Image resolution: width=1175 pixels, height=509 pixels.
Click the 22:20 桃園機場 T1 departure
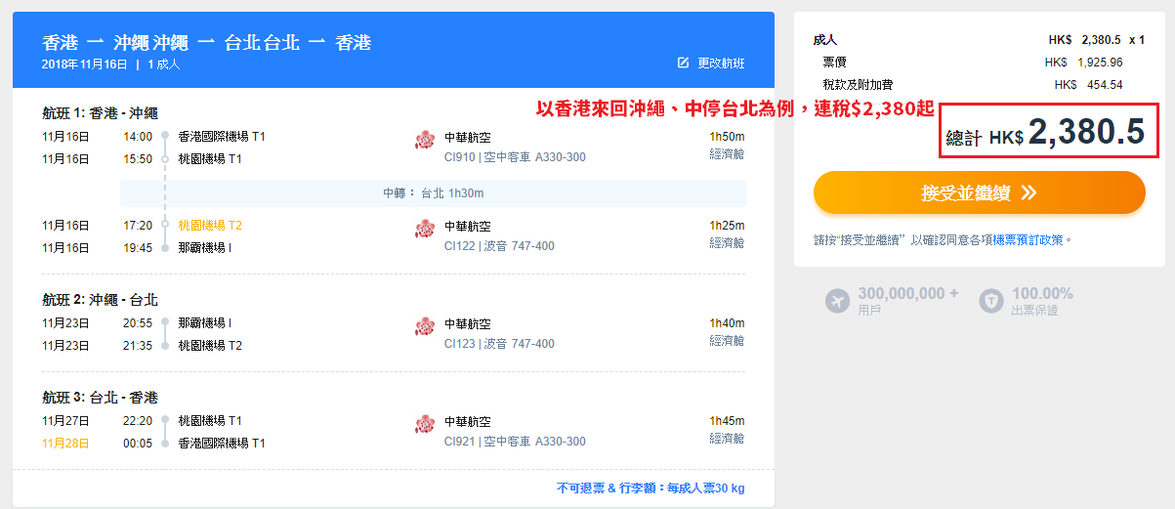click(210, 421)
